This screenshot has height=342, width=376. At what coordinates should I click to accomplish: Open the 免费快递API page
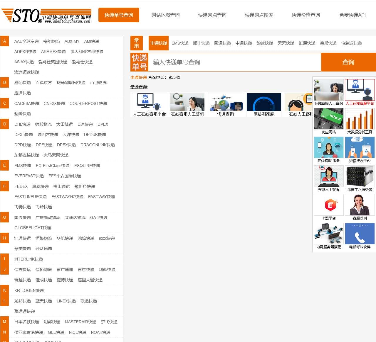pyautogui.click(x=352, y=15)
